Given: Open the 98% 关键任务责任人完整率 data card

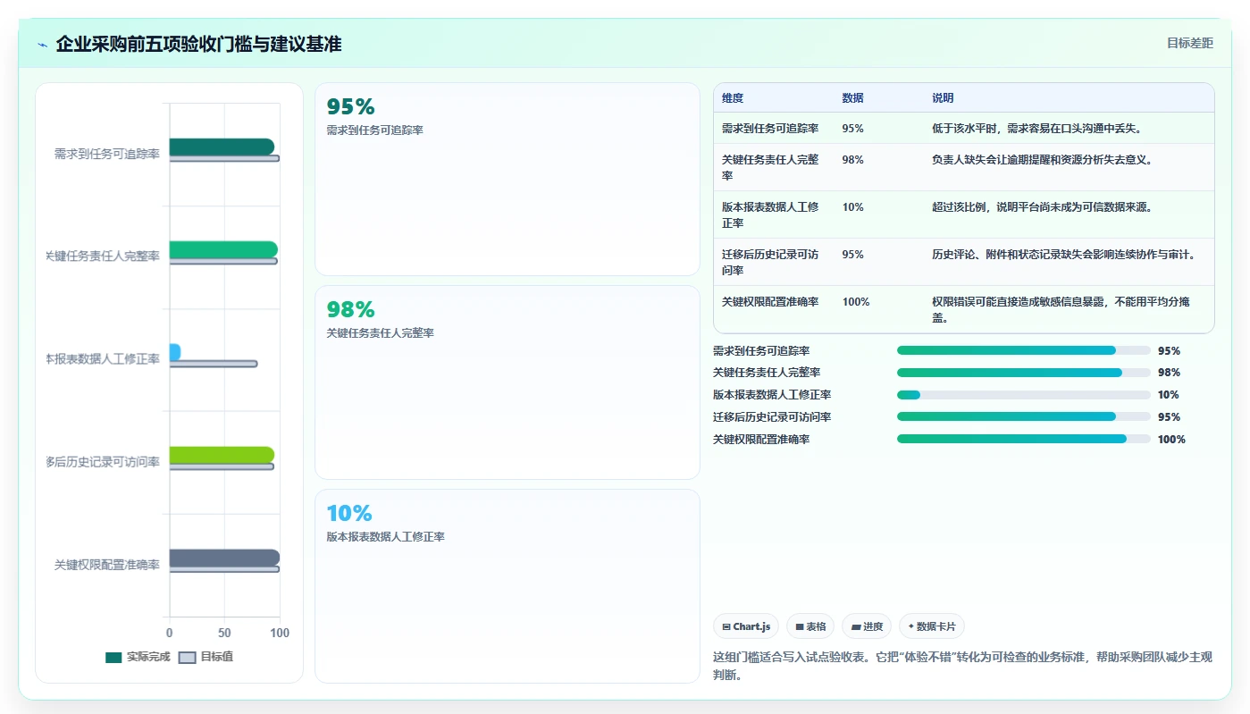Looking at the screenshot, I should (508, 382).
